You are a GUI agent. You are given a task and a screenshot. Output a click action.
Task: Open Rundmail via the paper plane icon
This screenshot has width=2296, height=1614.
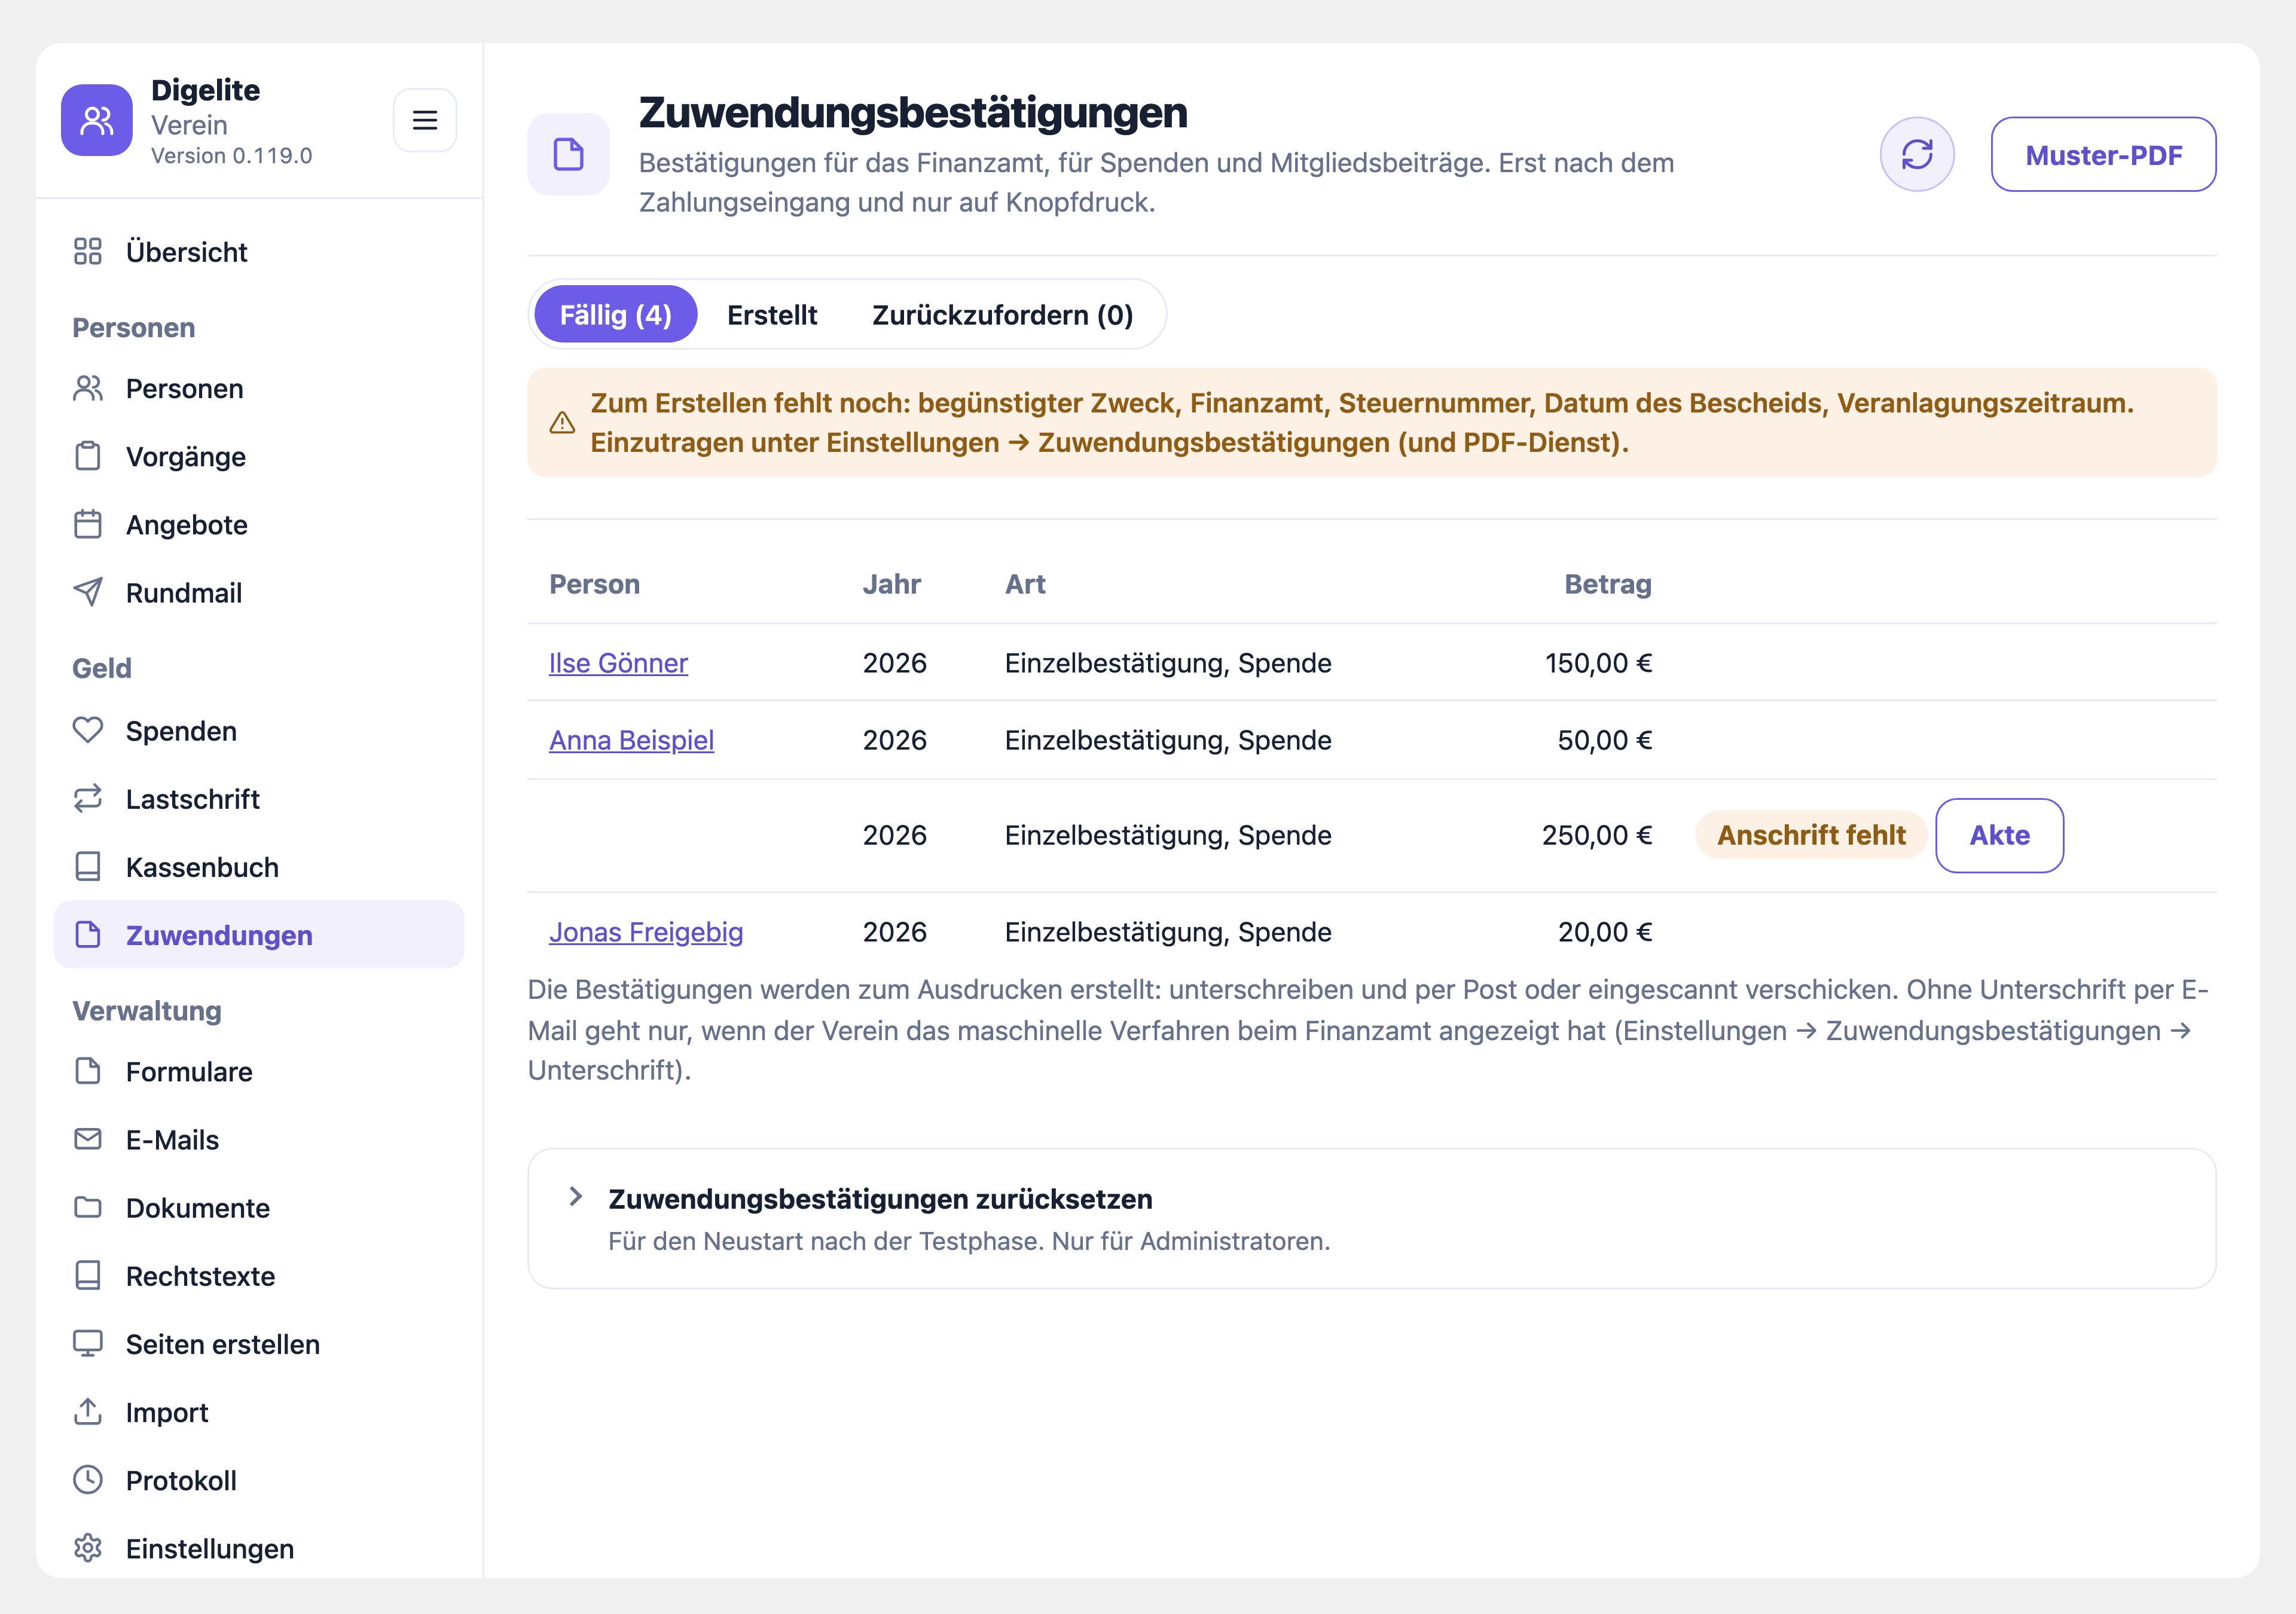click(x=88, y=593)
